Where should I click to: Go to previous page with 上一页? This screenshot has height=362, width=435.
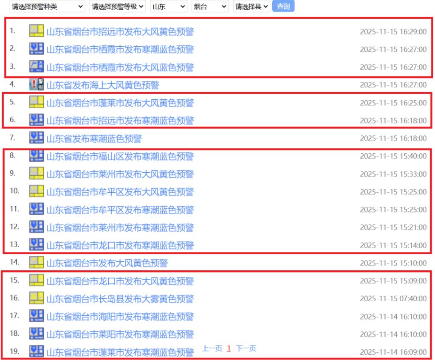pyautogui.click(x=212, y=348)
